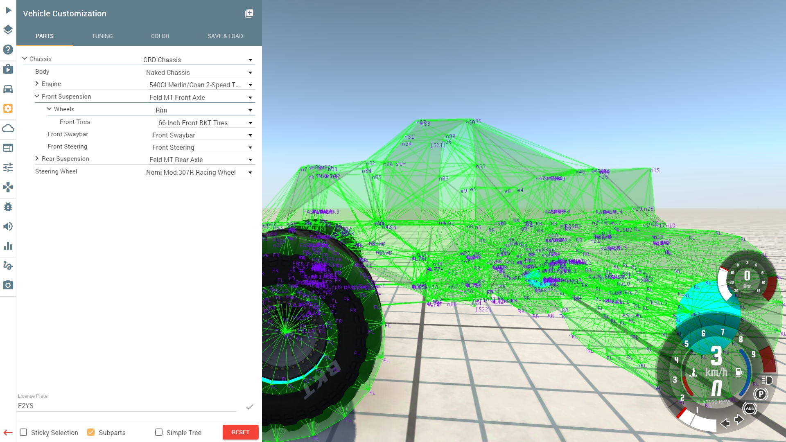Image resolution: width=786 pixels, height=442 pixels.
Task: Select the Steering Wheel label
Action: coord(56,171)
